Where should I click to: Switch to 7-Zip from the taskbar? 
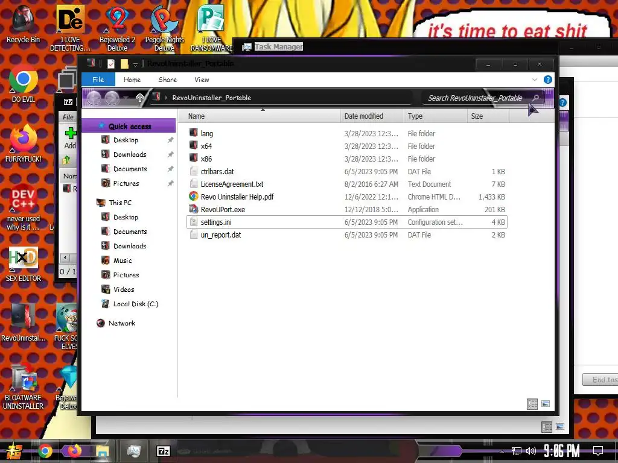coord(163,451)
